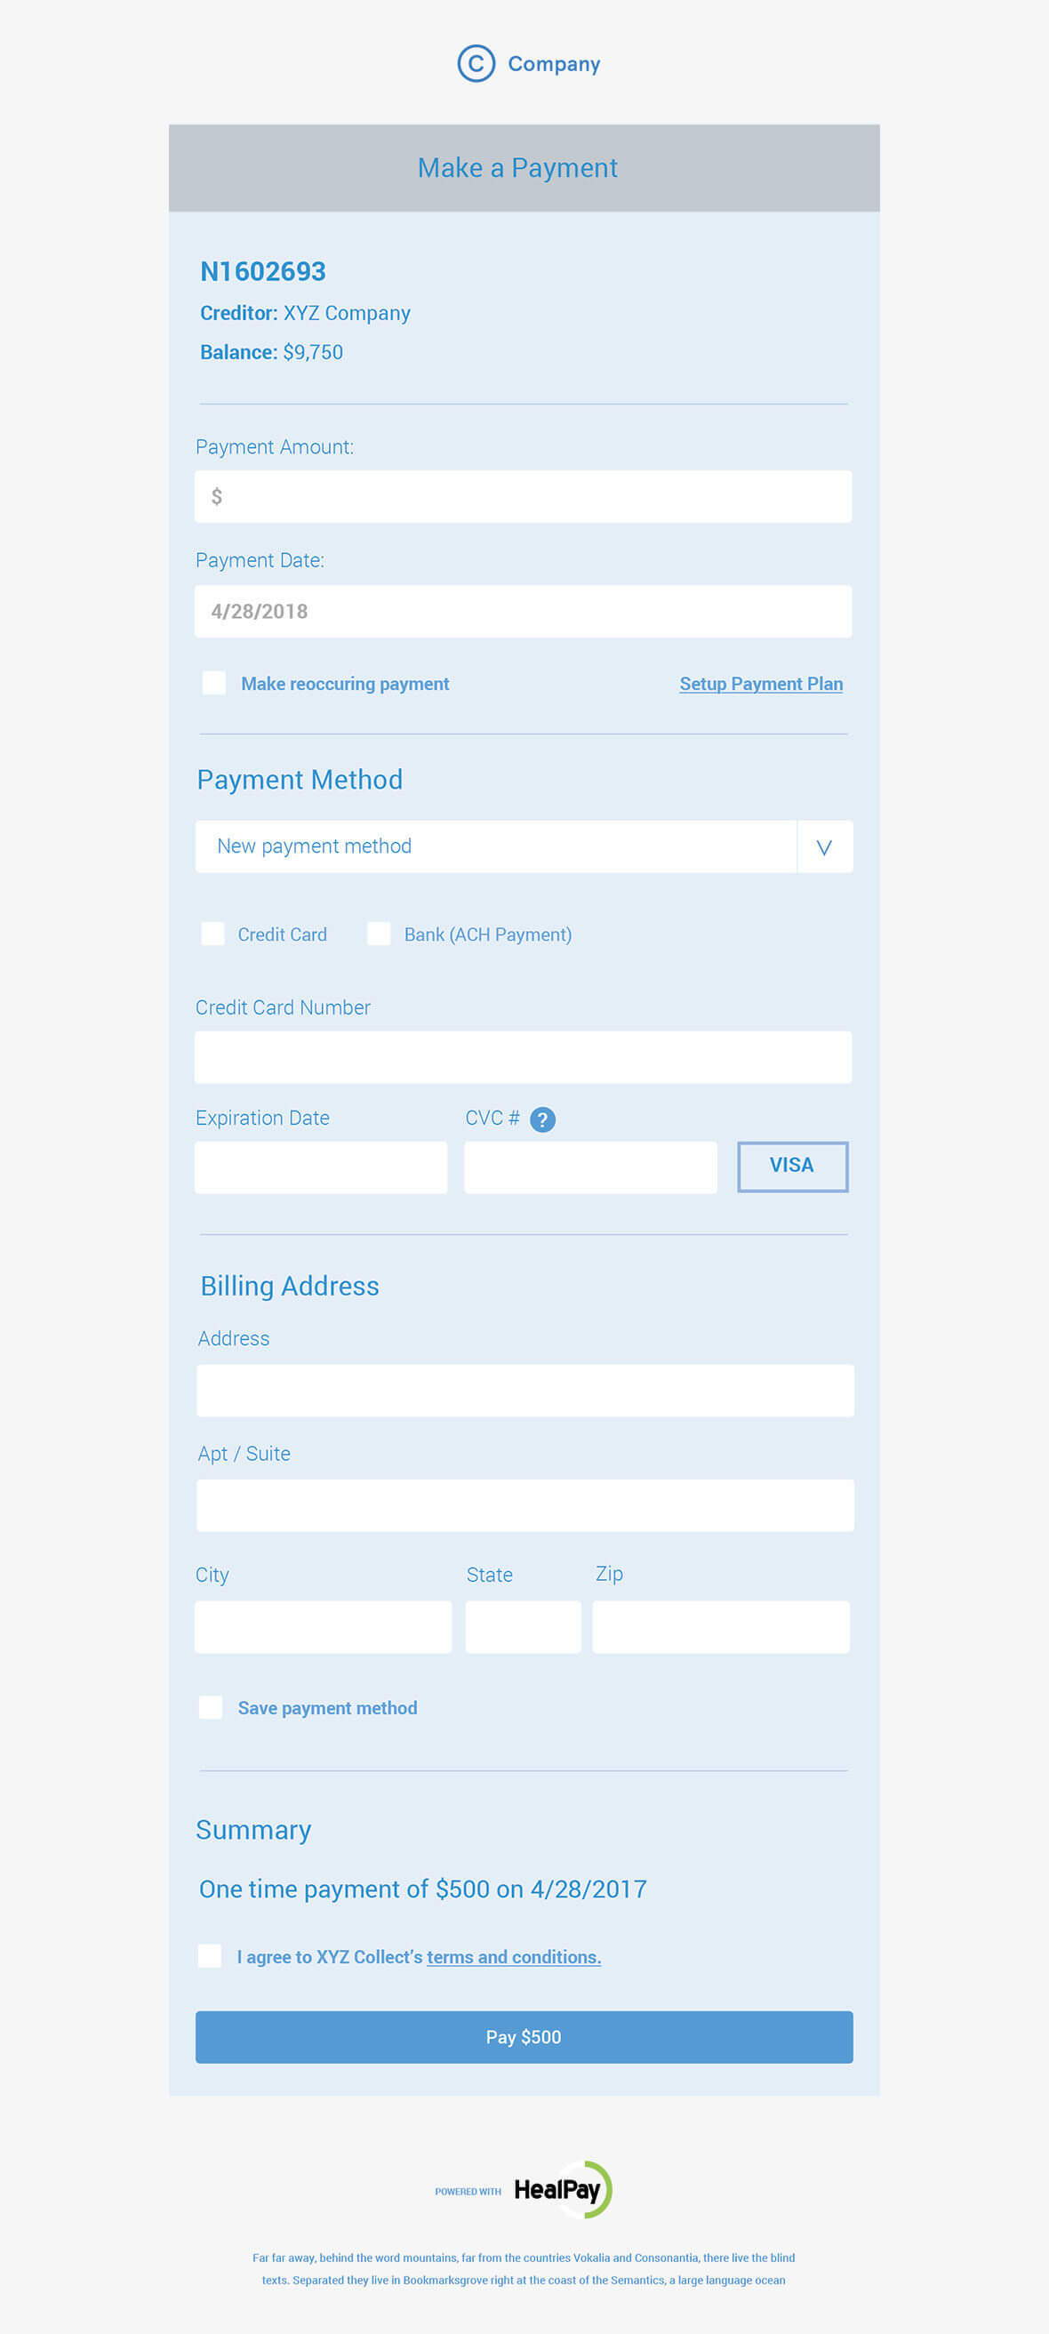Check the Save payment method box

click(210, 1707)
